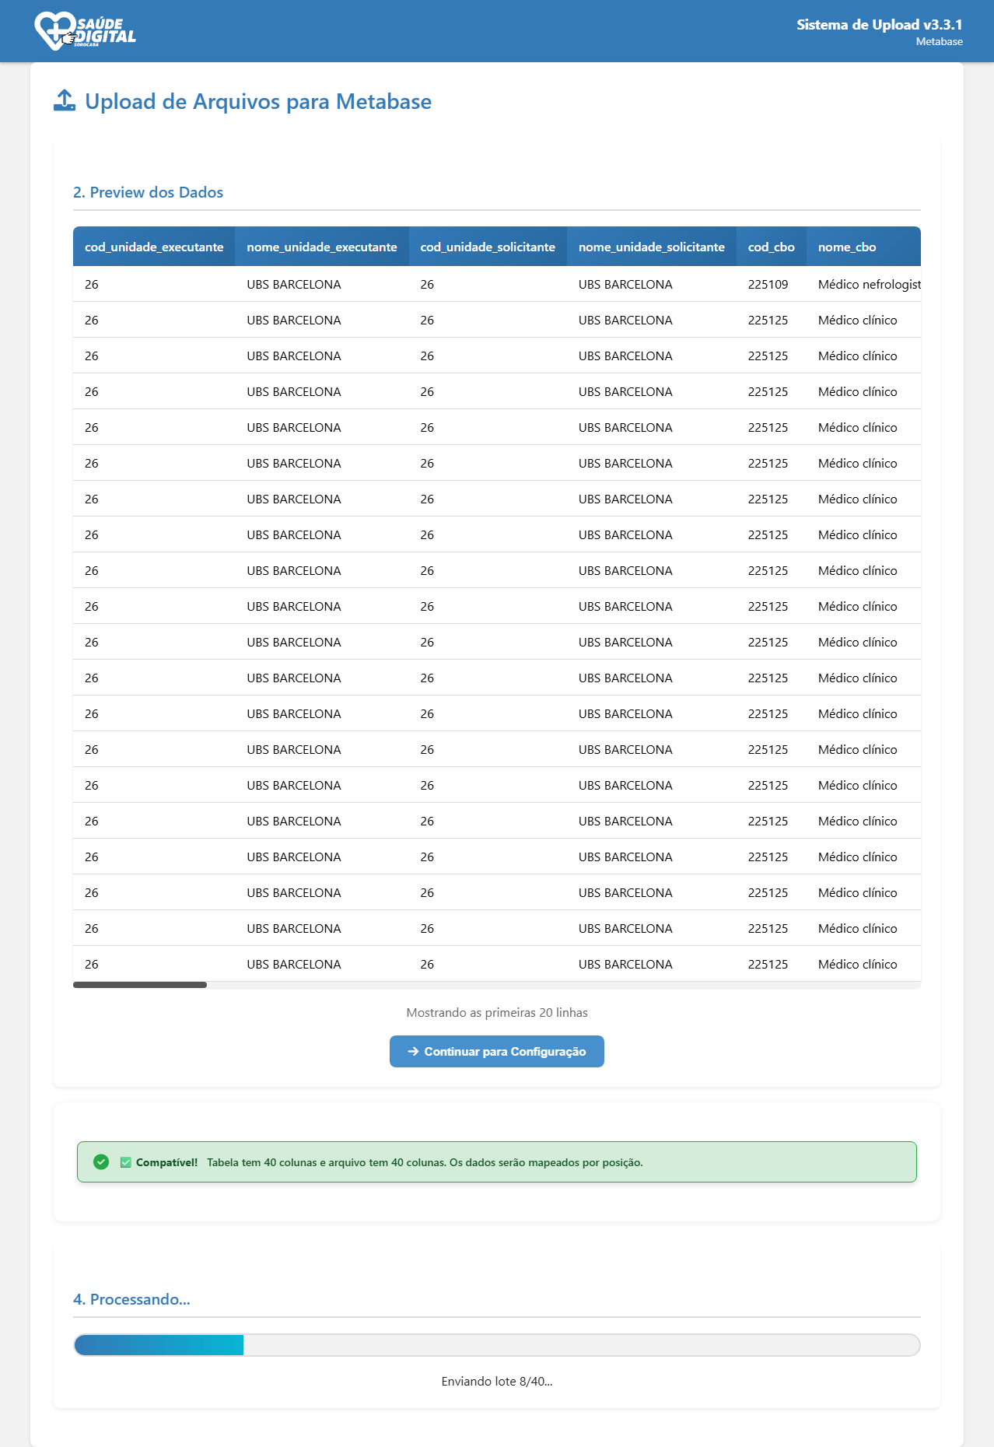Click the nome_unidade_executante column header
994x1447 pixels.
pos(321,247)
